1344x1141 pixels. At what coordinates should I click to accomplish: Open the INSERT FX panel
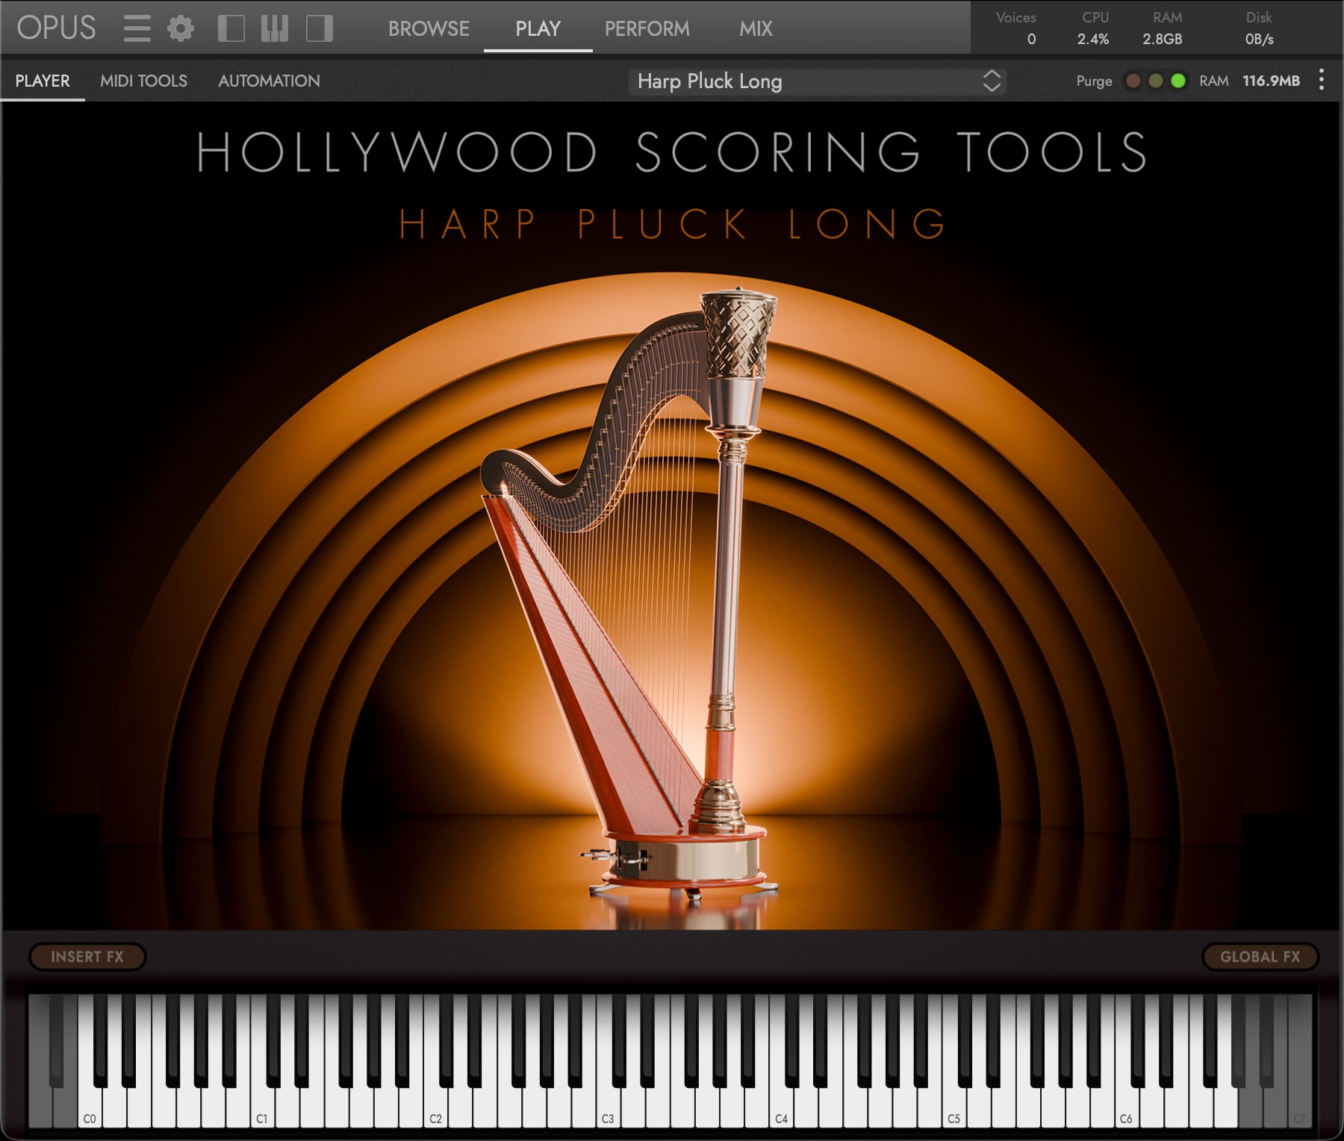[87, 957]
